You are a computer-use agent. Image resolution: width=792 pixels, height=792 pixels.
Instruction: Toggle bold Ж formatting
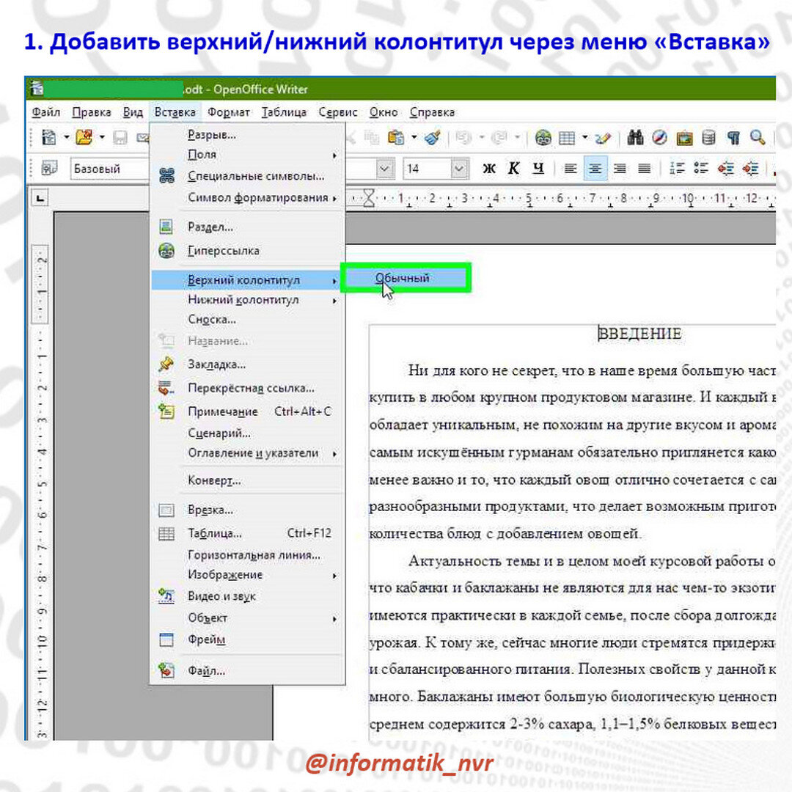[x=489, y=169]
